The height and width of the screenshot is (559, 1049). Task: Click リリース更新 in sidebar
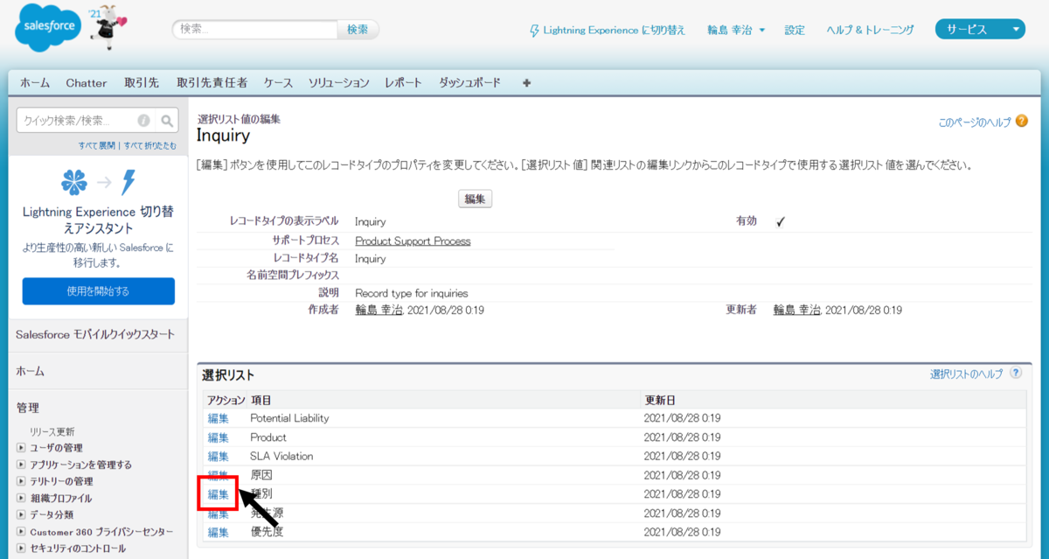coord(52,431)
